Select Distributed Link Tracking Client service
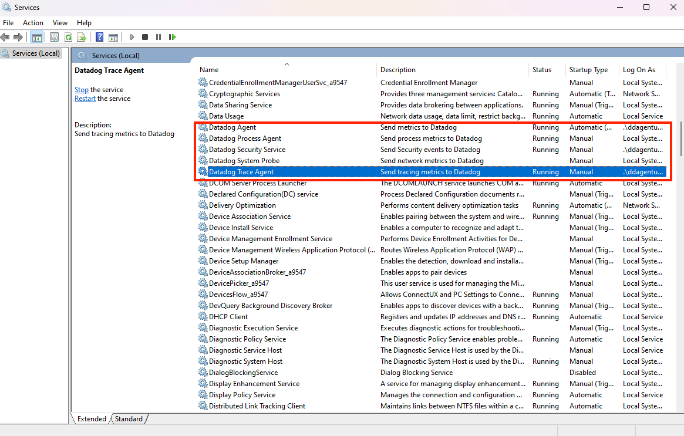Viewport: 684px width, 436px height. pos(432,406)
